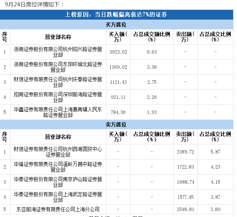Viewport: 237px width, 217px height.
Task: Click 营业部名称 header in buyer table
Action: point(58,37)
